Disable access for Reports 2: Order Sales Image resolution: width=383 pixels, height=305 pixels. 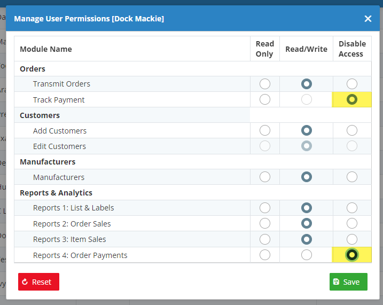[x=351, y=223]
